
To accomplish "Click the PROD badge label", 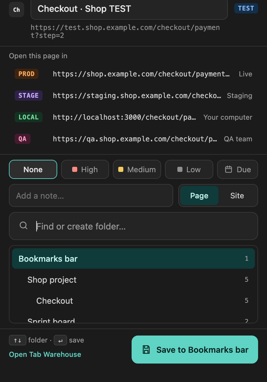I will (x=26, y=74).
